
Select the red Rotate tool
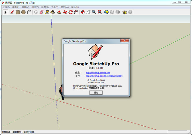70,12
